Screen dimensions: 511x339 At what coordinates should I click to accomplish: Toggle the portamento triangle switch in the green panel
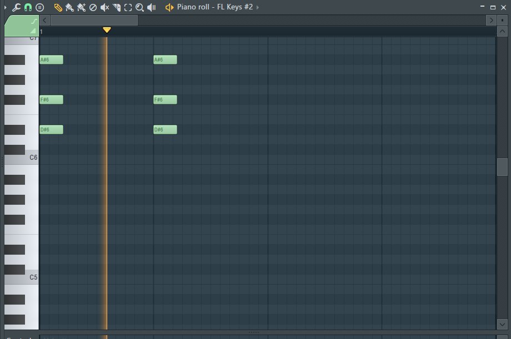click(x=33, y=31)
